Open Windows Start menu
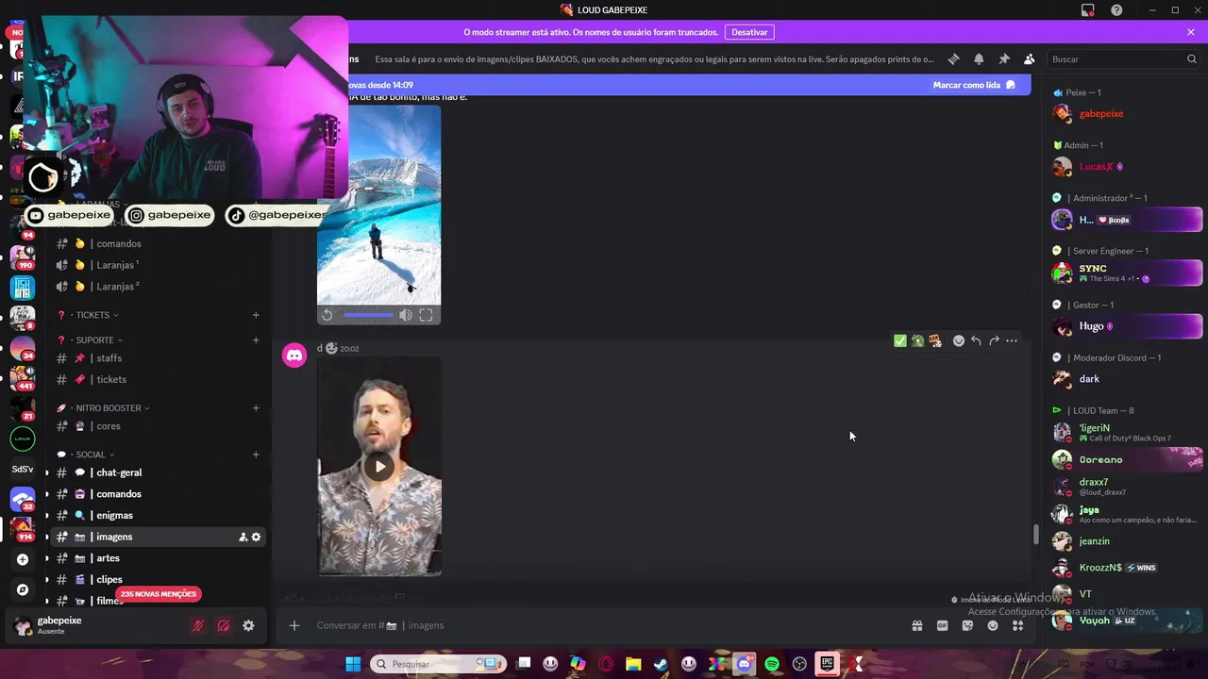Screen dimensions: 1208x679 click(x=353, y=664)
